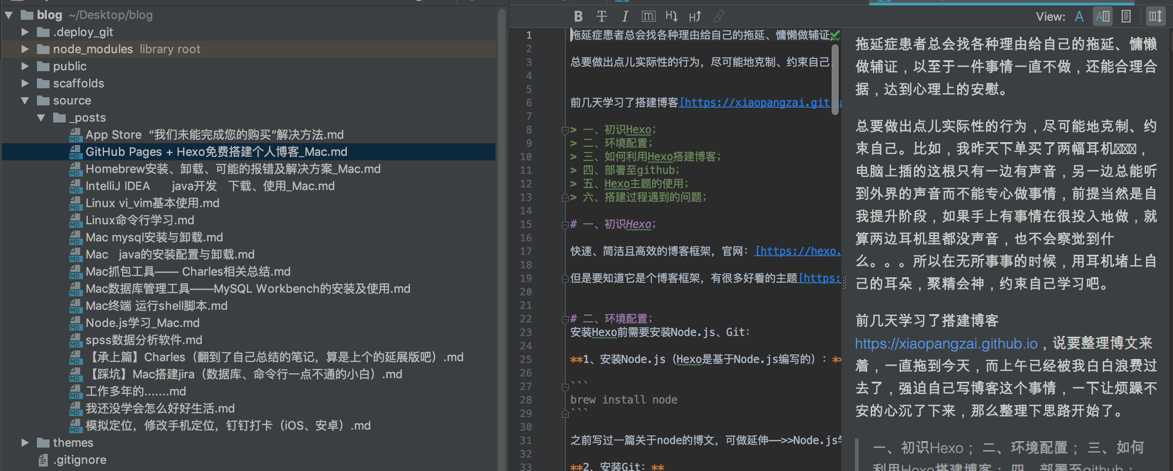Apply monospace code formatting

[648, 17]
